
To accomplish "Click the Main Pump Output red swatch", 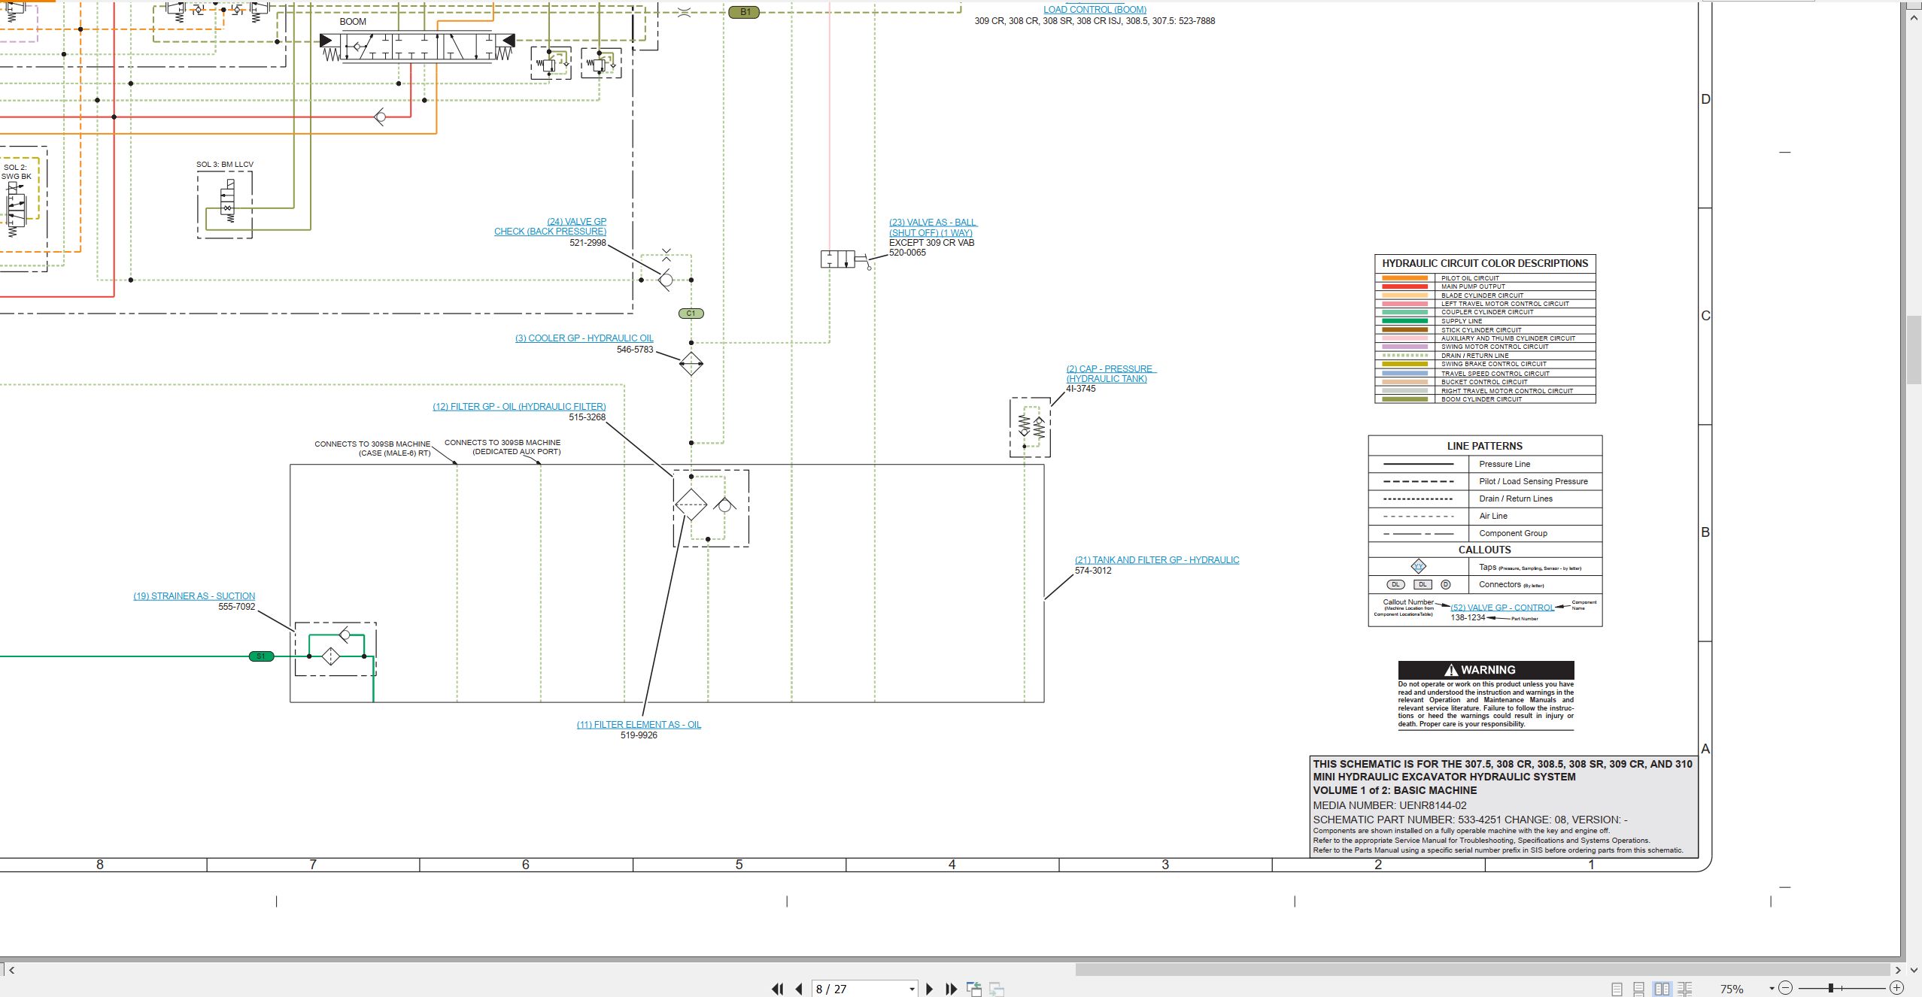I will coord(1404,286).
